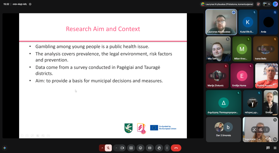279x153 pixels.
Task: Click the muted mic icon on Arda tile
Action: (x=275, y=12)
